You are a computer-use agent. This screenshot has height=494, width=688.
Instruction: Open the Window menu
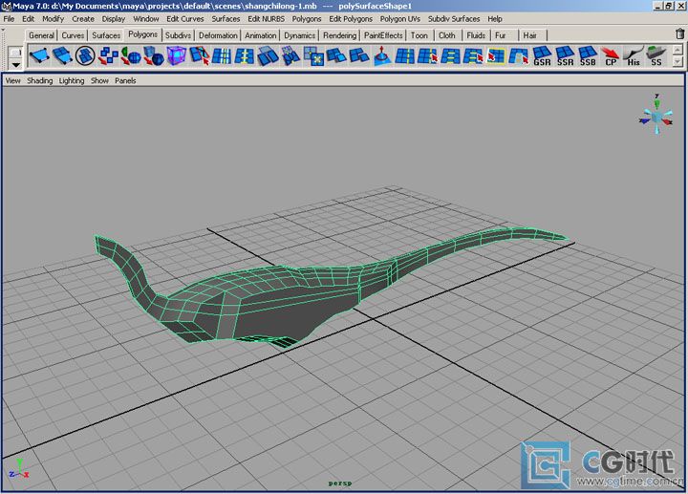pos(145,19)
